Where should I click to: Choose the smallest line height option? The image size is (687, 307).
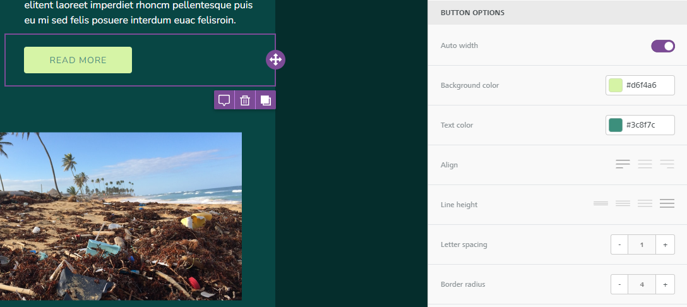point(600,203)
